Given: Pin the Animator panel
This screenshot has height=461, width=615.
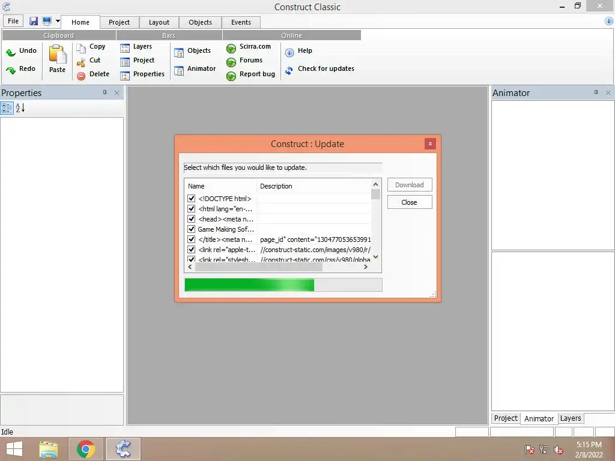Looking at the screenshot, I should point(596,92).
